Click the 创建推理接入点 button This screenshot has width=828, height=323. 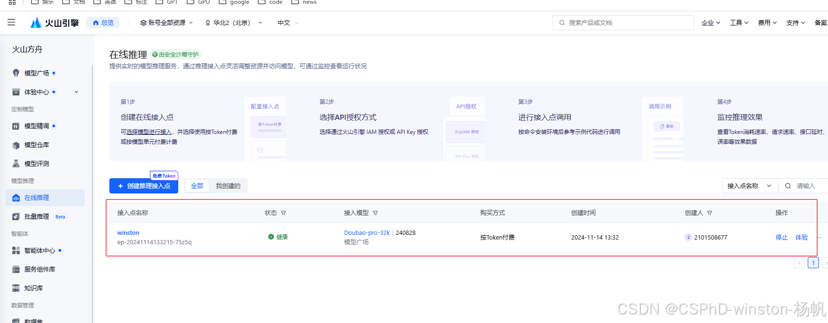click(144, 186)
